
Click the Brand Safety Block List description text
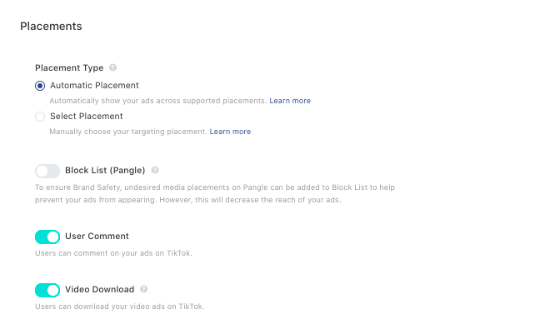215,193
